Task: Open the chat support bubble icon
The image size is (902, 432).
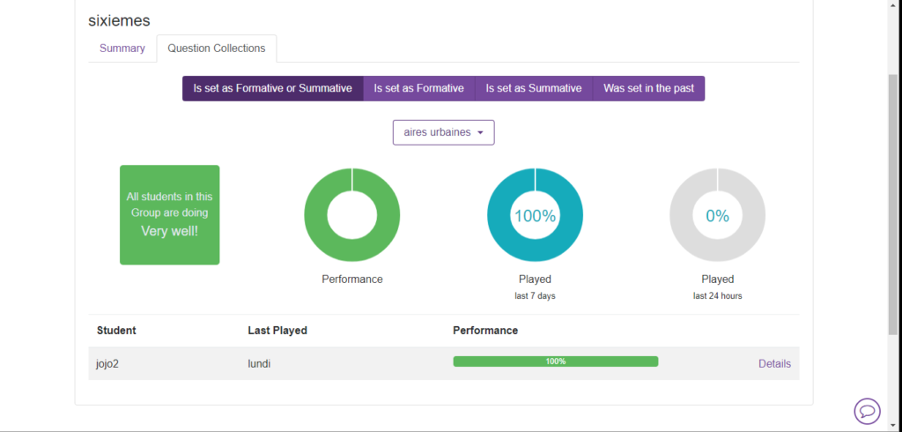Action: (x=867, y=411)
